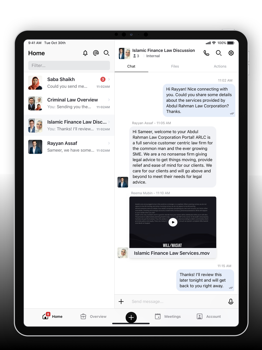Open the Overview tab in the bottom bar
The image size is (262, 350).
coord(93,316)
